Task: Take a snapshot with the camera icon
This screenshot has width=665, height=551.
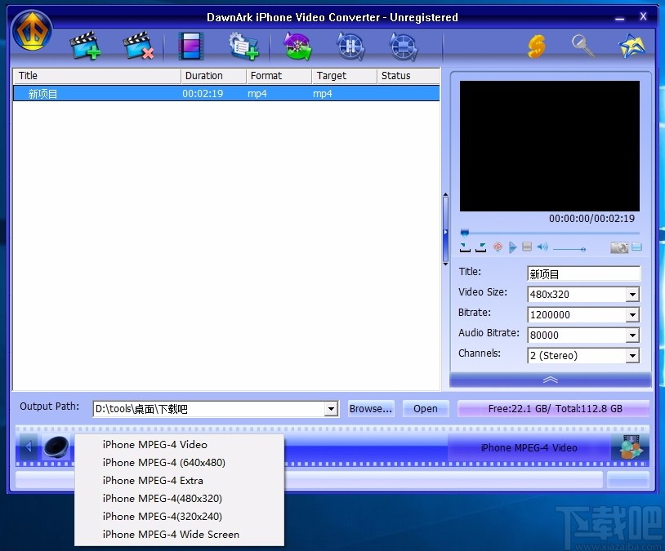Action: coord(618,247)
